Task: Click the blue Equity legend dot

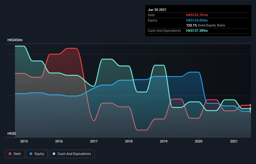Action: click(31, 154)
